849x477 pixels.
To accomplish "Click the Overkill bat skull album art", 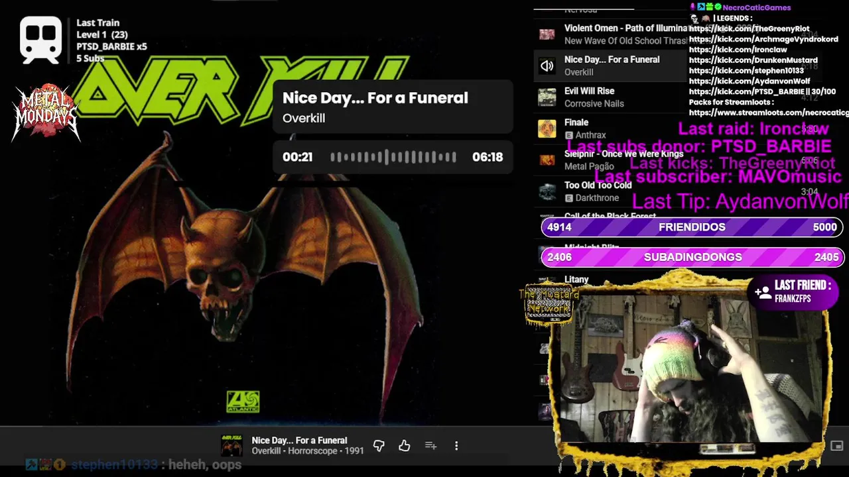I will click(x=243, y=265).
